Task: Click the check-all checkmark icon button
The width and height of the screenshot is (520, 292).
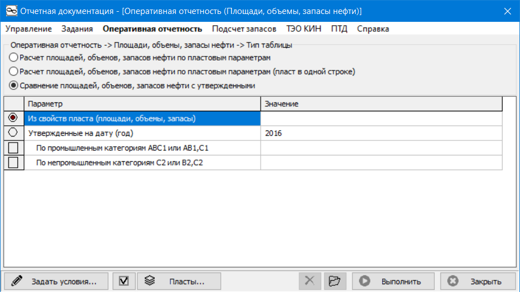Action: pos(124,281)
